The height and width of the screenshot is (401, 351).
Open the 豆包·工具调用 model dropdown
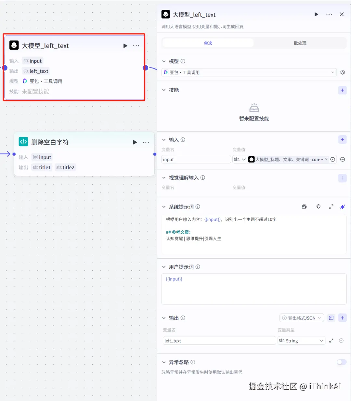pyautogui.click(x=249, y=72)
